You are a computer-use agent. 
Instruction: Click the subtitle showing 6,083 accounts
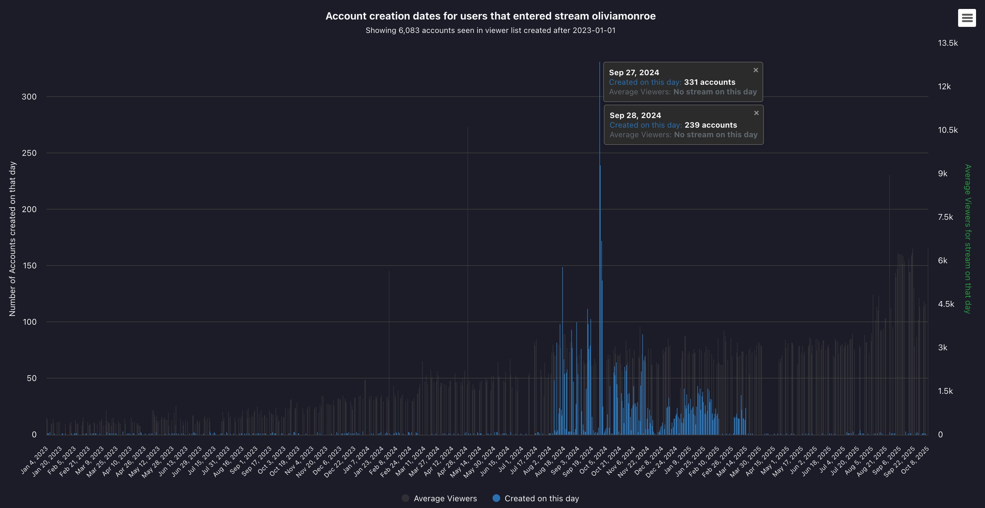coord(490,31)
